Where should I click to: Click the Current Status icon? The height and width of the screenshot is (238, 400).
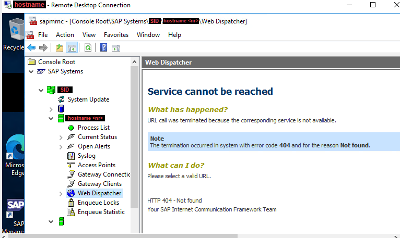pyautogui.click(x=71, y=137)
